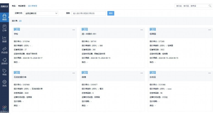Focus the global search box at top right

(x=193, y=6)
